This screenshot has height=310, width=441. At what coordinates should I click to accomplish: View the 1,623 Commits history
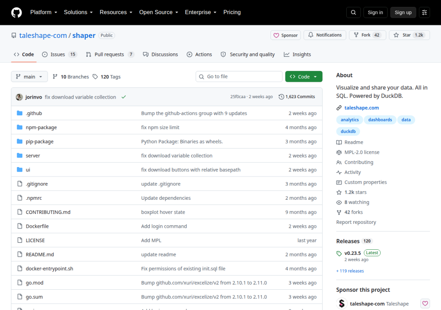click(297, 97)
